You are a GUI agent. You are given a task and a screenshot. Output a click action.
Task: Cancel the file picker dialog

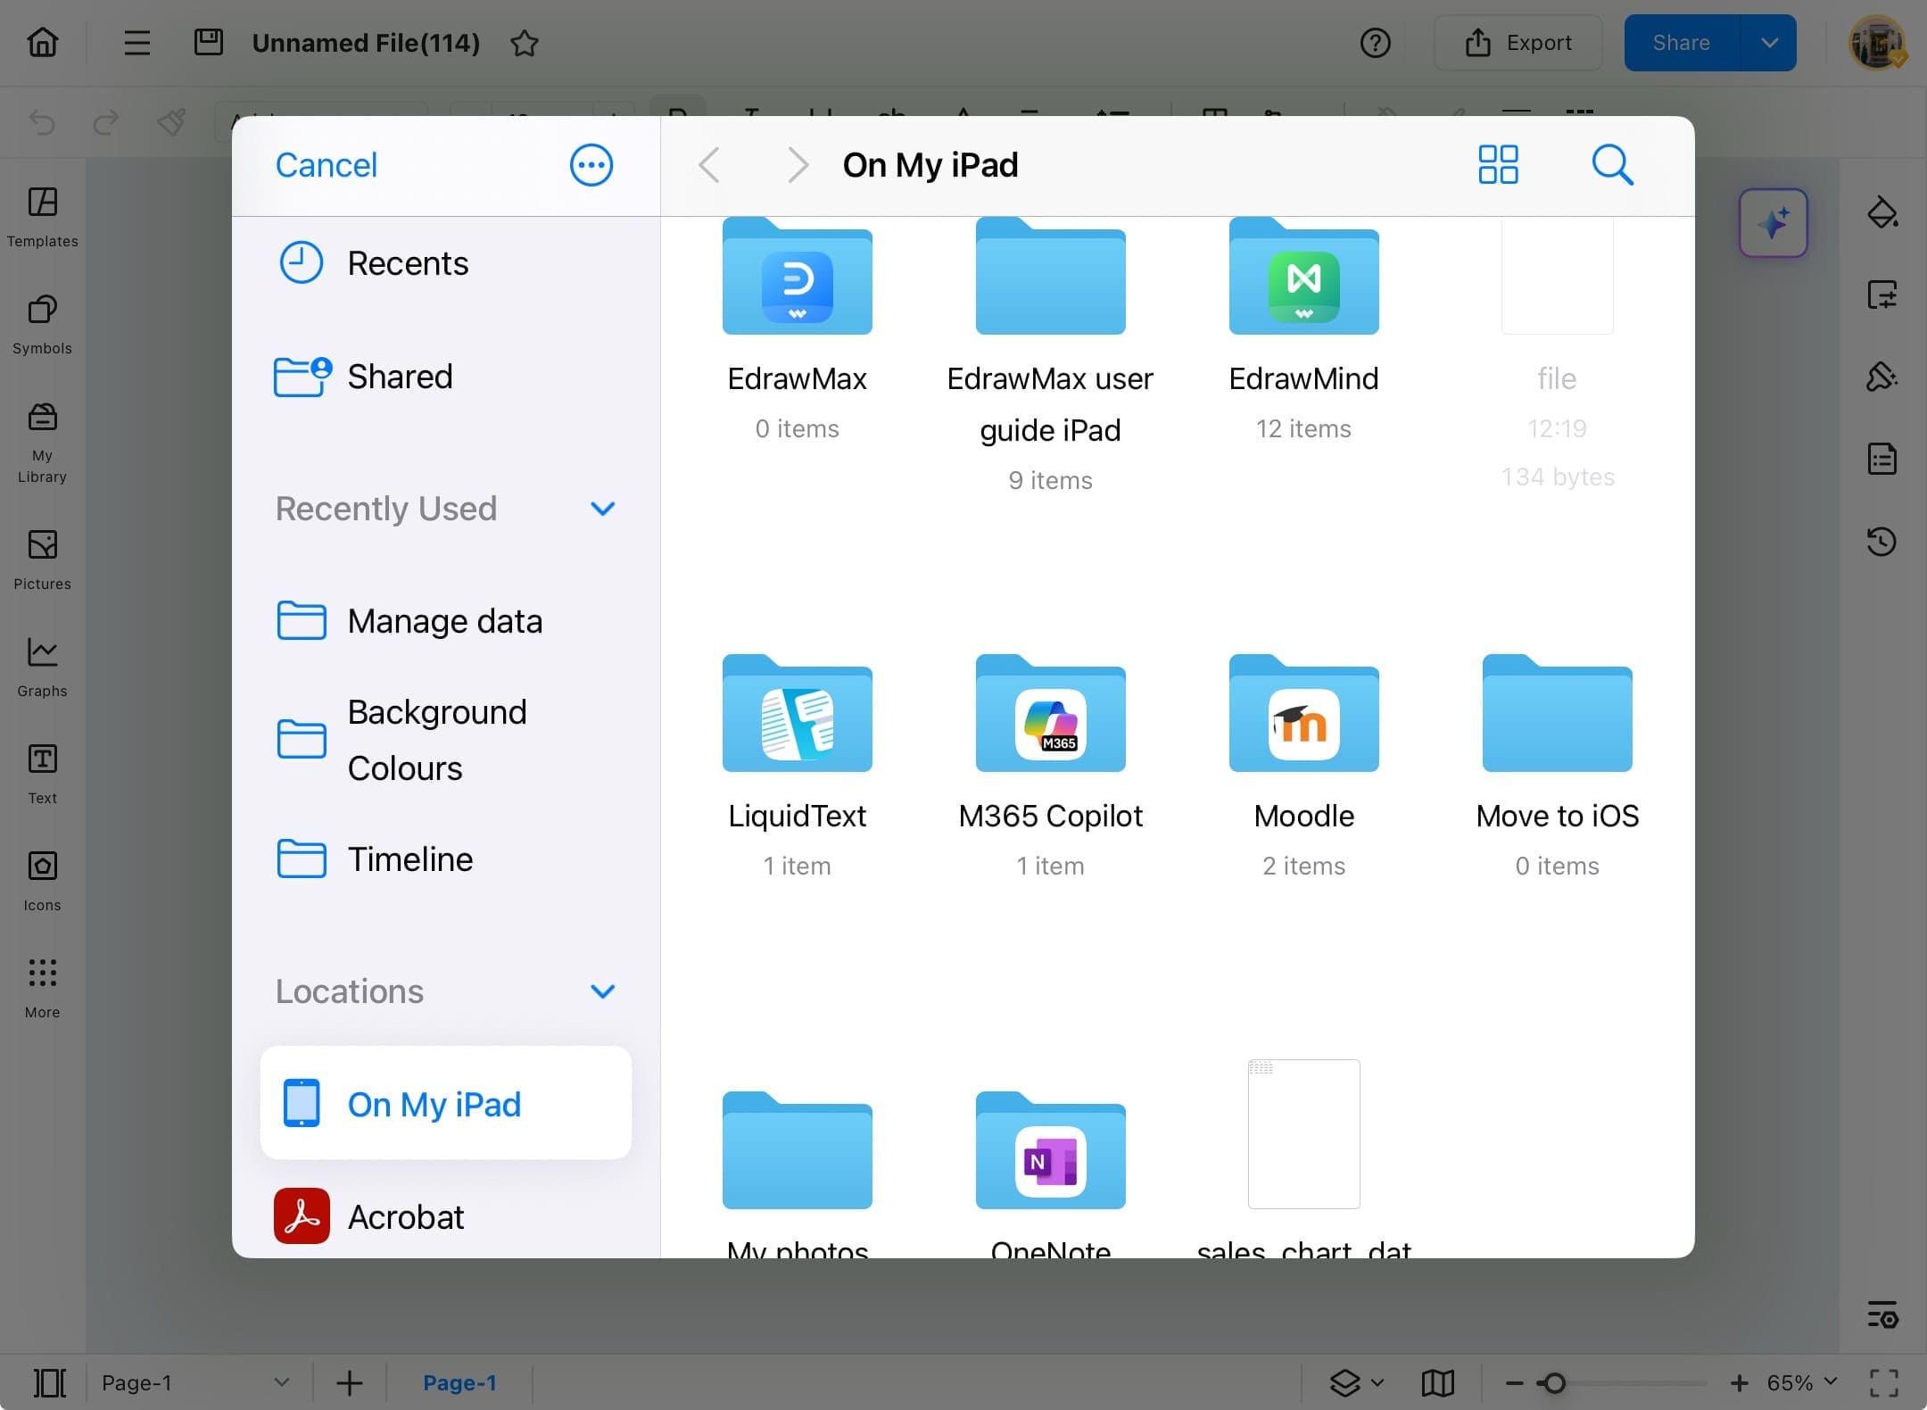tap(326, 164)
